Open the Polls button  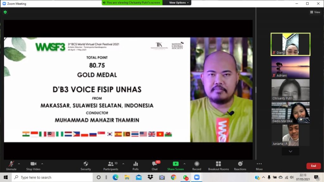(x=135, y=166)
